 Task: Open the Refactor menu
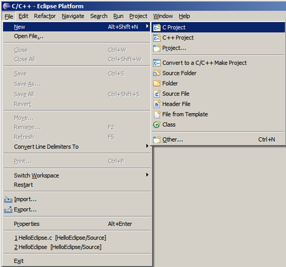(x=45, y=16)
